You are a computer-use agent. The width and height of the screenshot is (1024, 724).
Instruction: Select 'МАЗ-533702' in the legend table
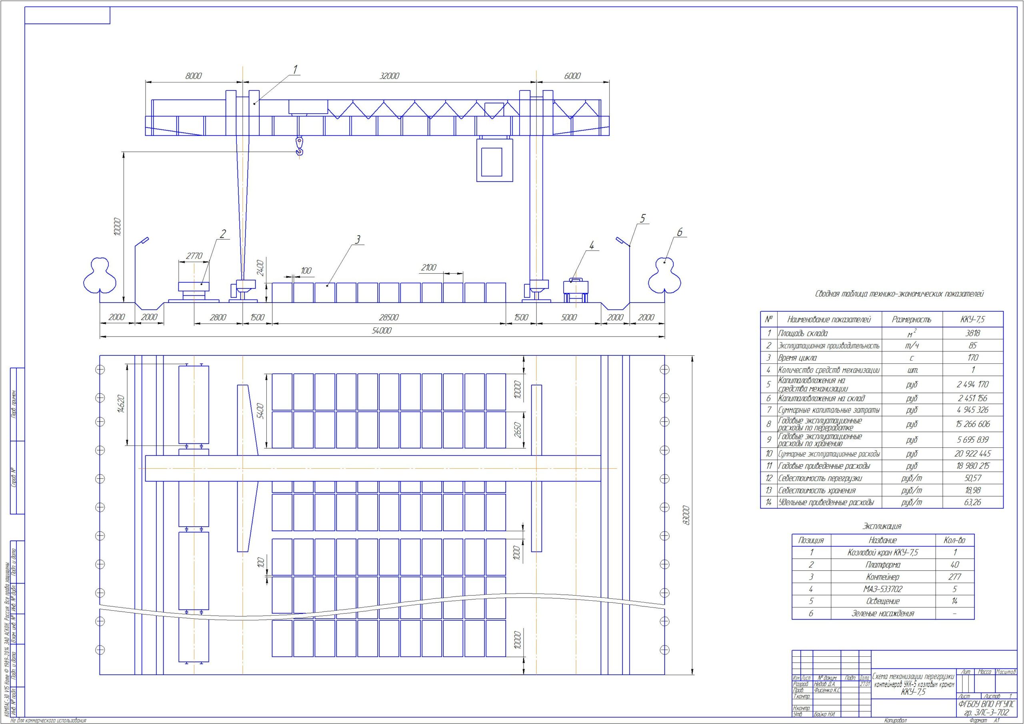pos(883,589)
